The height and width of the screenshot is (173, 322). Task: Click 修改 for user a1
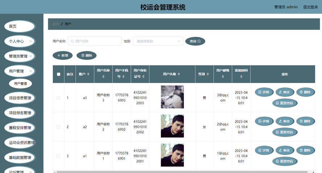tap(285, 150)
